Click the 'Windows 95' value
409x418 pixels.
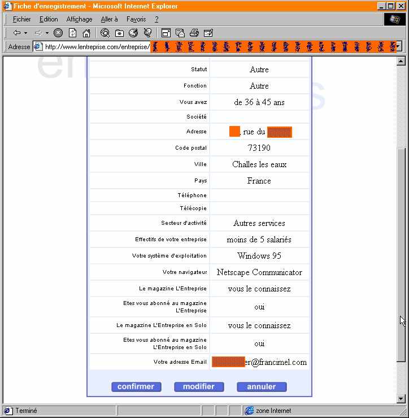259,256
